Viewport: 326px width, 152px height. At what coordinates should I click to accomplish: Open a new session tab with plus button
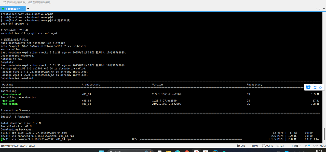point(28,9)
